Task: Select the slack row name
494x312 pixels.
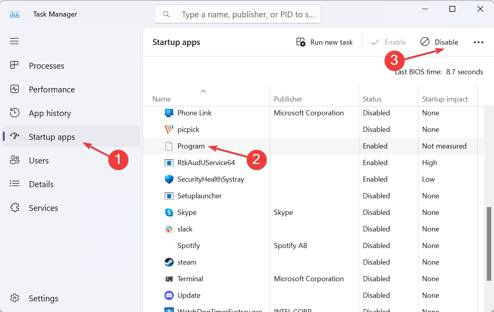Action: 185,229
